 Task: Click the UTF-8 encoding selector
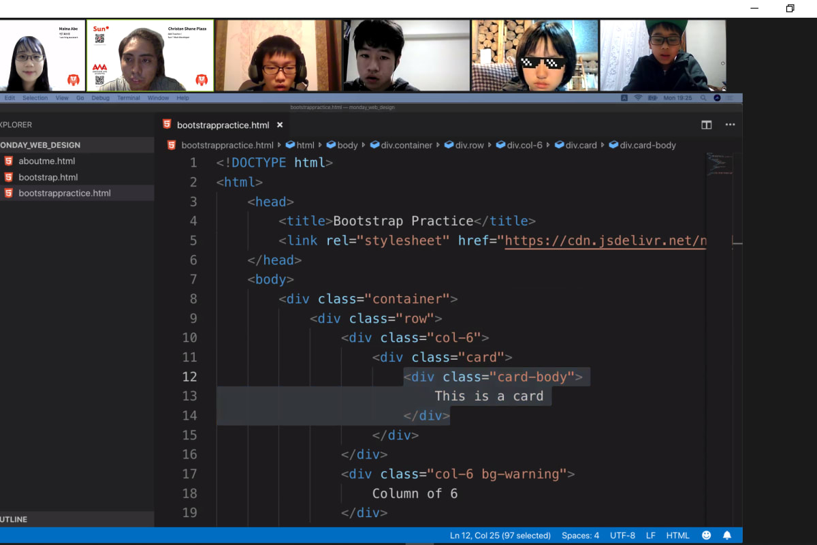622,535
